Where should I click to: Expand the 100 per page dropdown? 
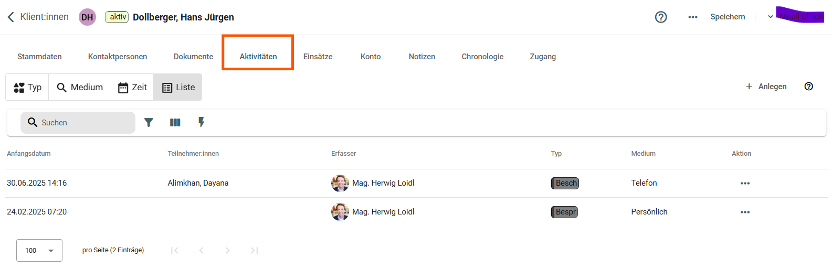coord(39,250)
